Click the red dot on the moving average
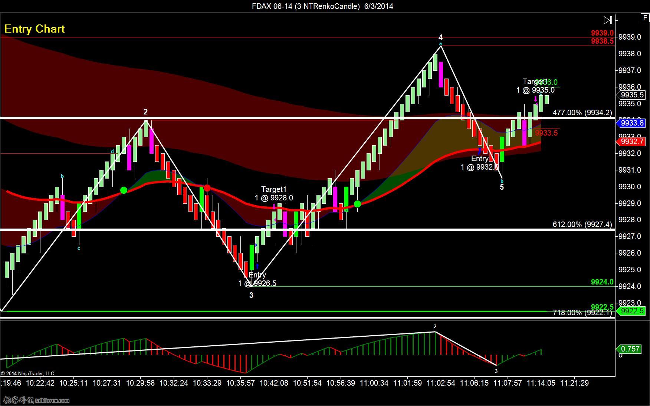 point(207,188)
